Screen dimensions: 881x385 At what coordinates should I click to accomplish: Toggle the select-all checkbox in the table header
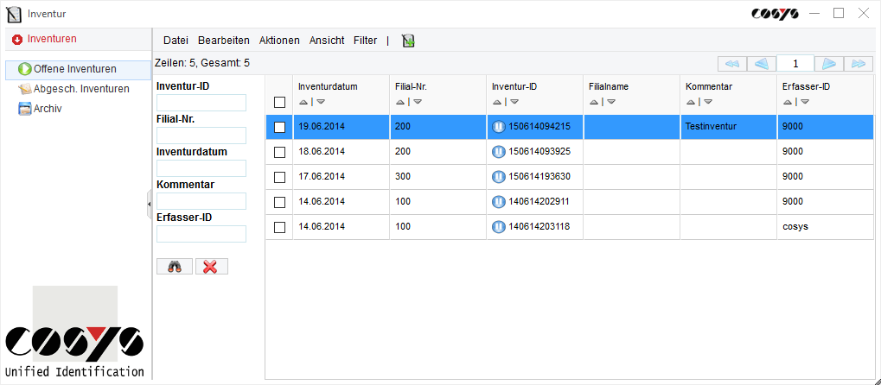click(x=279, y=102)
